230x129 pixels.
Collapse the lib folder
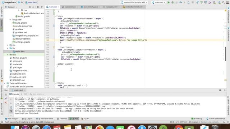[8, 48]
